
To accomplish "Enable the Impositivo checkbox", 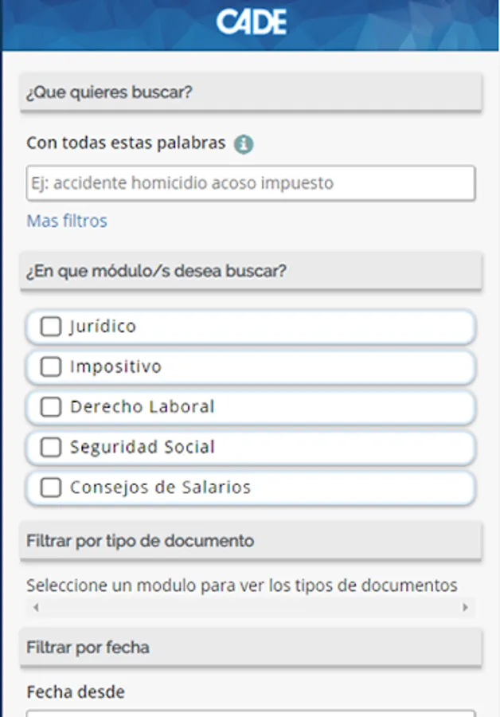I will 51,366.
